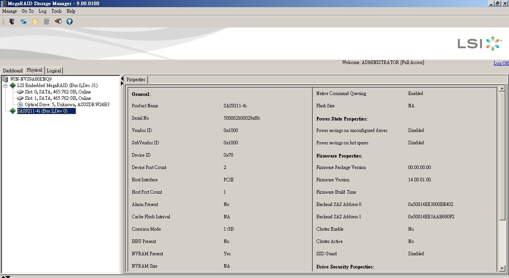Click the WIN-NVS9A80KNQ9 server tower icon

point(5,79)
